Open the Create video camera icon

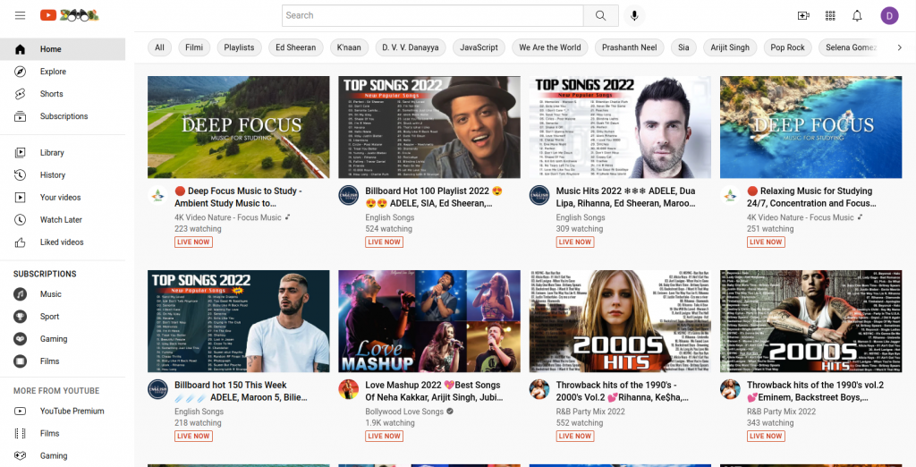coord(802,15)
